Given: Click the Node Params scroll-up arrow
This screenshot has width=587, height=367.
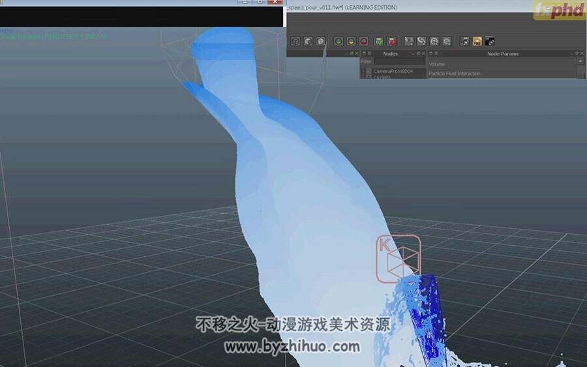Looking at the screenshot, I should (580, 61).
